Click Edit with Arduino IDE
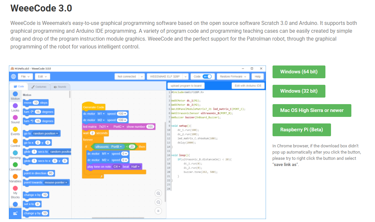 pyautogui.click(x=248, y=85)
